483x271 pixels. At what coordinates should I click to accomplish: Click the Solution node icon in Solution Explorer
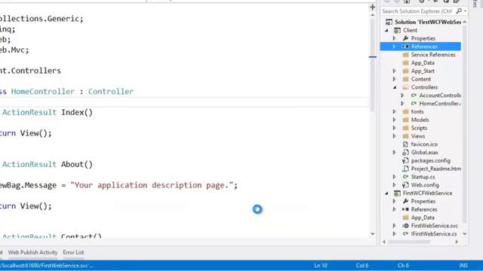tap(389, 22)
